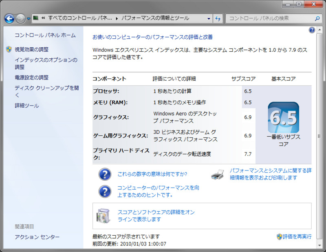This screenshot has width=326, height=252.
Task: Click the scrollbar up arrow
Action: click(319, 30)
